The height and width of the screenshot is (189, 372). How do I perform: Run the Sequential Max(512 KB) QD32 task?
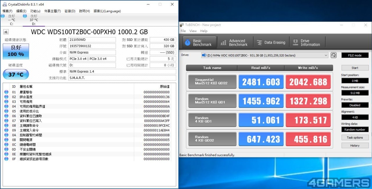click(x=212, y=82)
